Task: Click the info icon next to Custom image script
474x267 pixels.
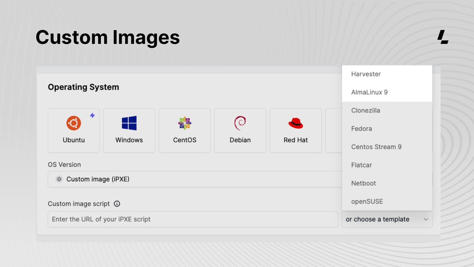Action: [x=117, y=204]
